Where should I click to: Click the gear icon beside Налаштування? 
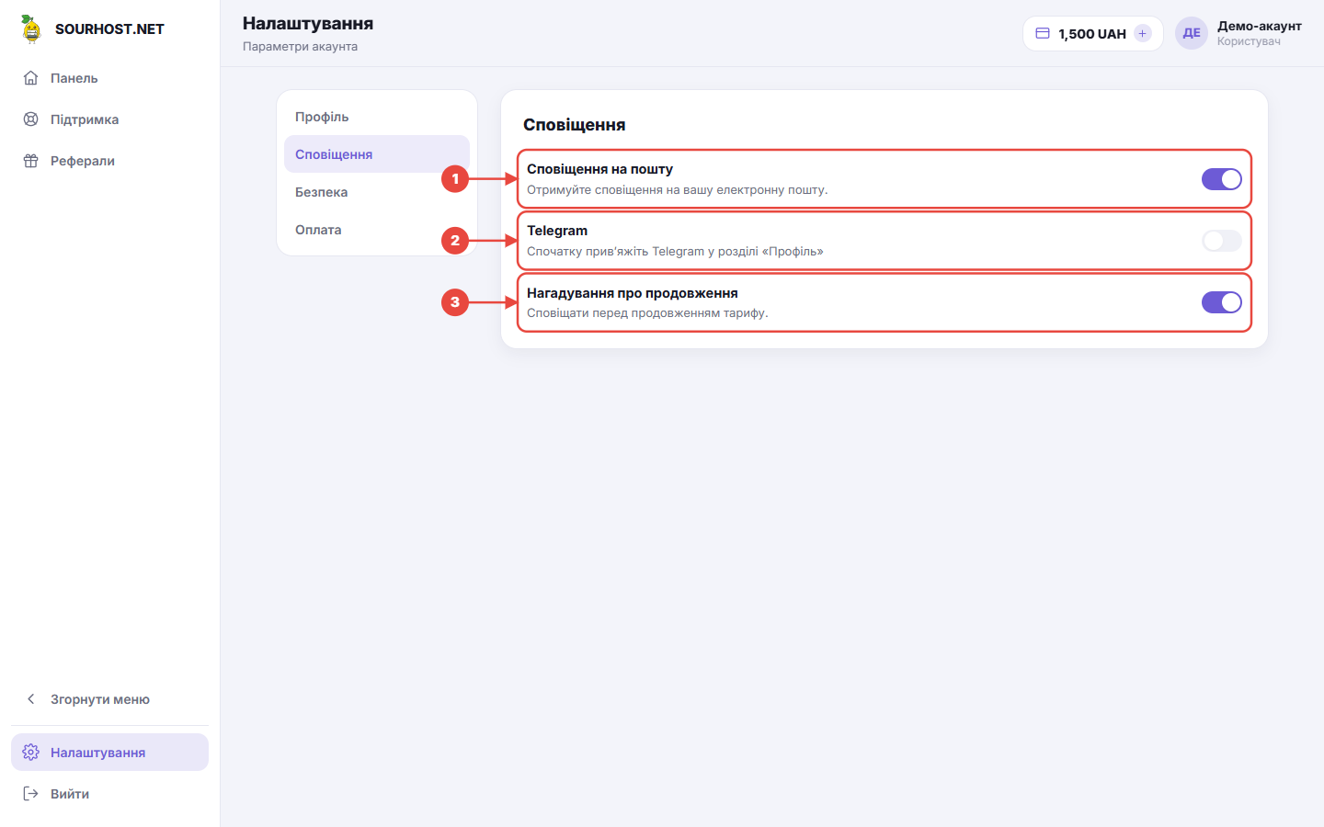30,753
